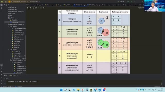This screenshot has height=92, width=165.
Task: Open Windows taskbar search
Action: coord(65,90)
